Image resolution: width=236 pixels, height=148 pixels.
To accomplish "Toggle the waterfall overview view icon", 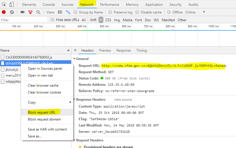I will [68, 12].
